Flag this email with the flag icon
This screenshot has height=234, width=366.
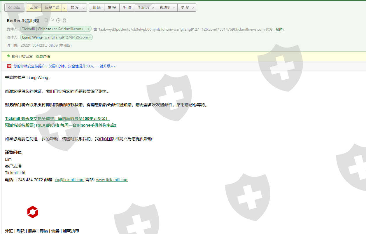click(52, 20)
